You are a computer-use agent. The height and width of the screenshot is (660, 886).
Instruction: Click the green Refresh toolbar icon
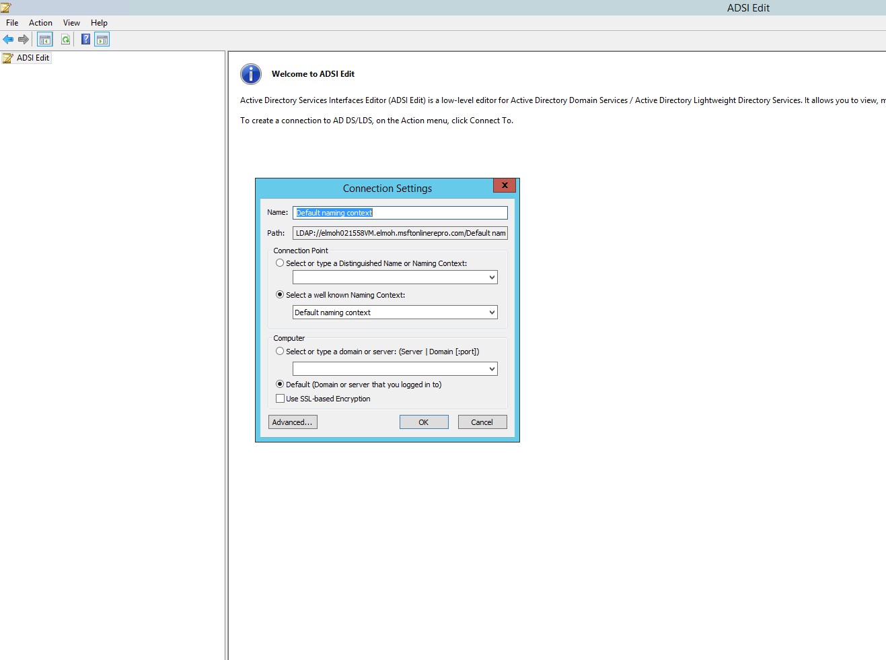[x=65, y=40]
